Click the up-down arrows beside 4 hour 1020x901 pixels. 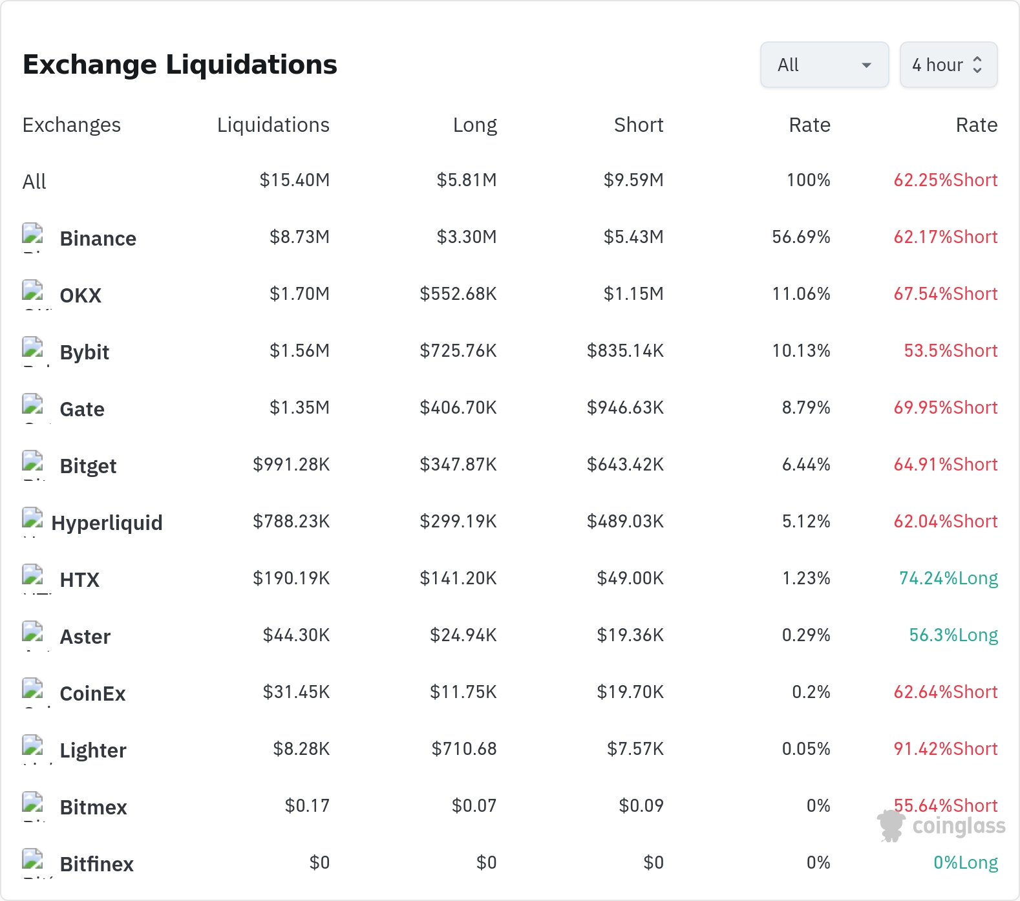977,65
